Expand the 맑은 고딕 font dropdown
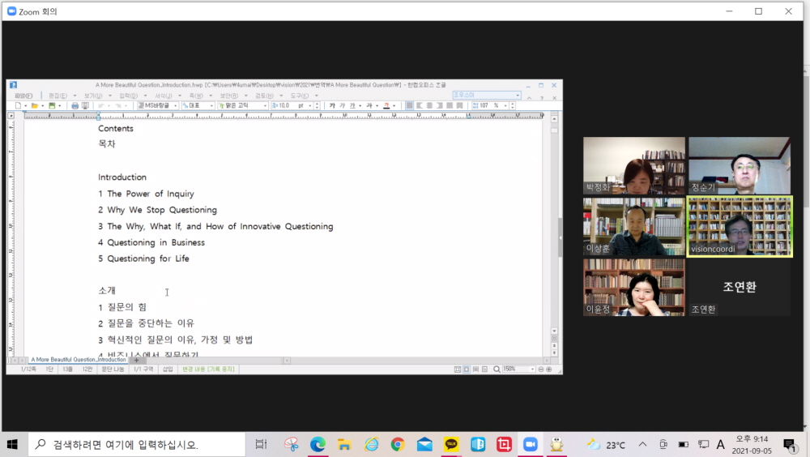The image size is (810, 457). click(x=242, y=105)
